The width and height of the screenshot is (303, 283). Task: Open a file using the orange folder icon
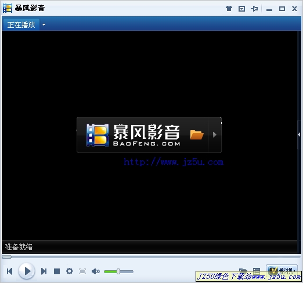pos(197,135)
